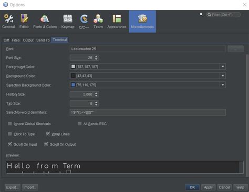Image resolution: width=249 pixels, height=192 pixels.
Task: Click the History Size value field
Action: [x=82, y=94]
